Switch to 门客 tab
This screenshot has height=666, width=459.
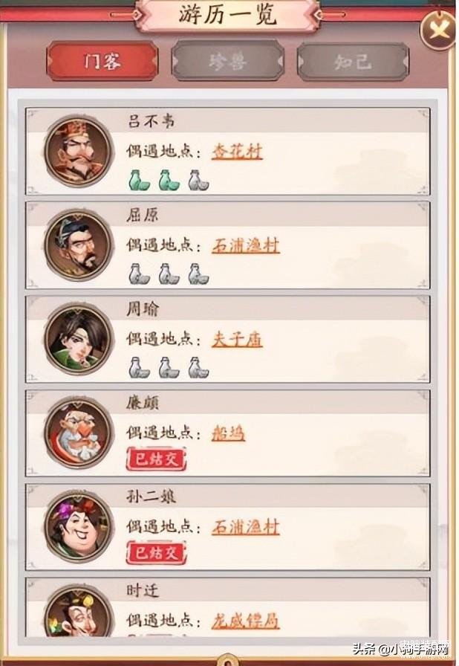coord(102,62)
